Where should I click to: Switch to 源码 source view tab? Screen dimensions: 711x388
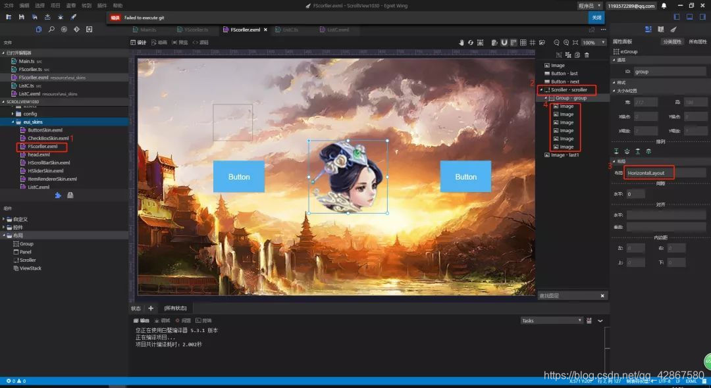pos(200,43)
